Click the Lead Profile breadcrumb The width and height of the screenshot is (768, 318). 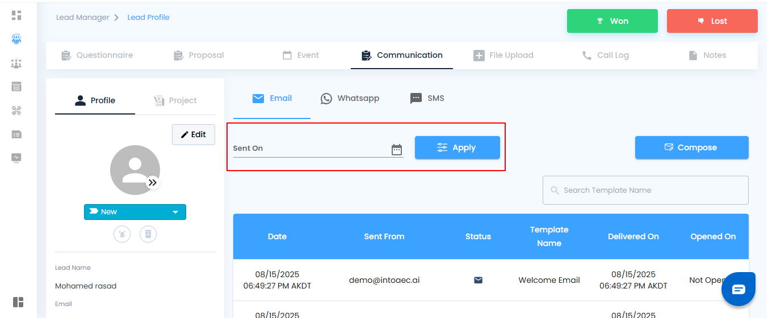click(x=149, y=18)
